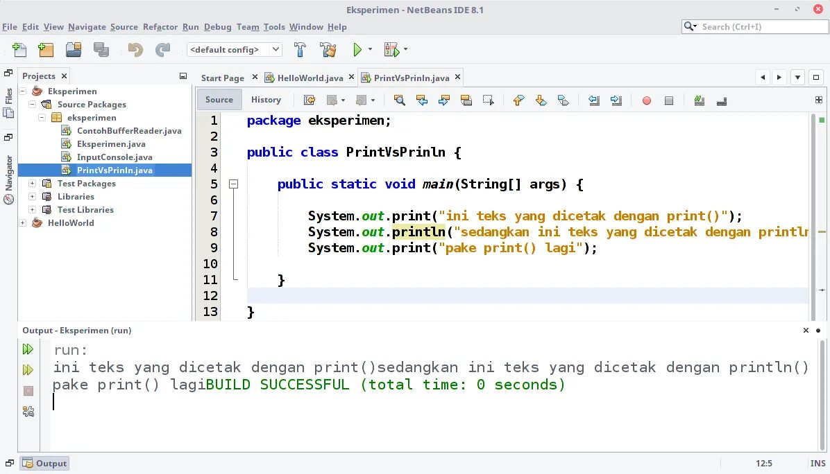Image resolution: width=830 pixels, height=474 pixels.
Task: Click Re-run with different parameters icon
Action: click(28, 370)
